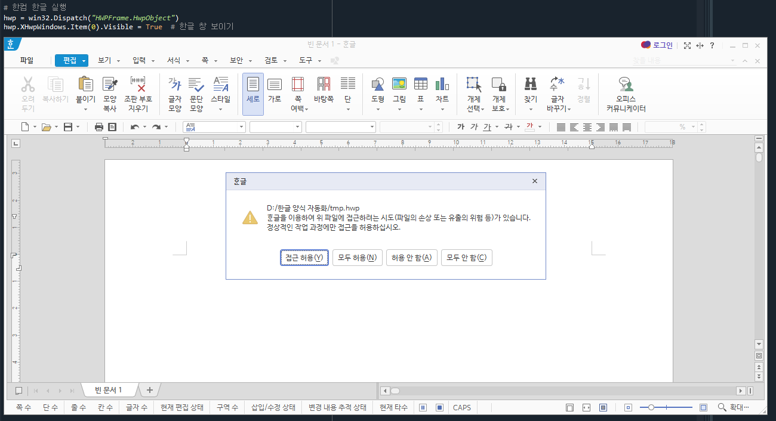776x421 pixels.
Task: Click the font color 가 swatch
Action: click(529, 127)
